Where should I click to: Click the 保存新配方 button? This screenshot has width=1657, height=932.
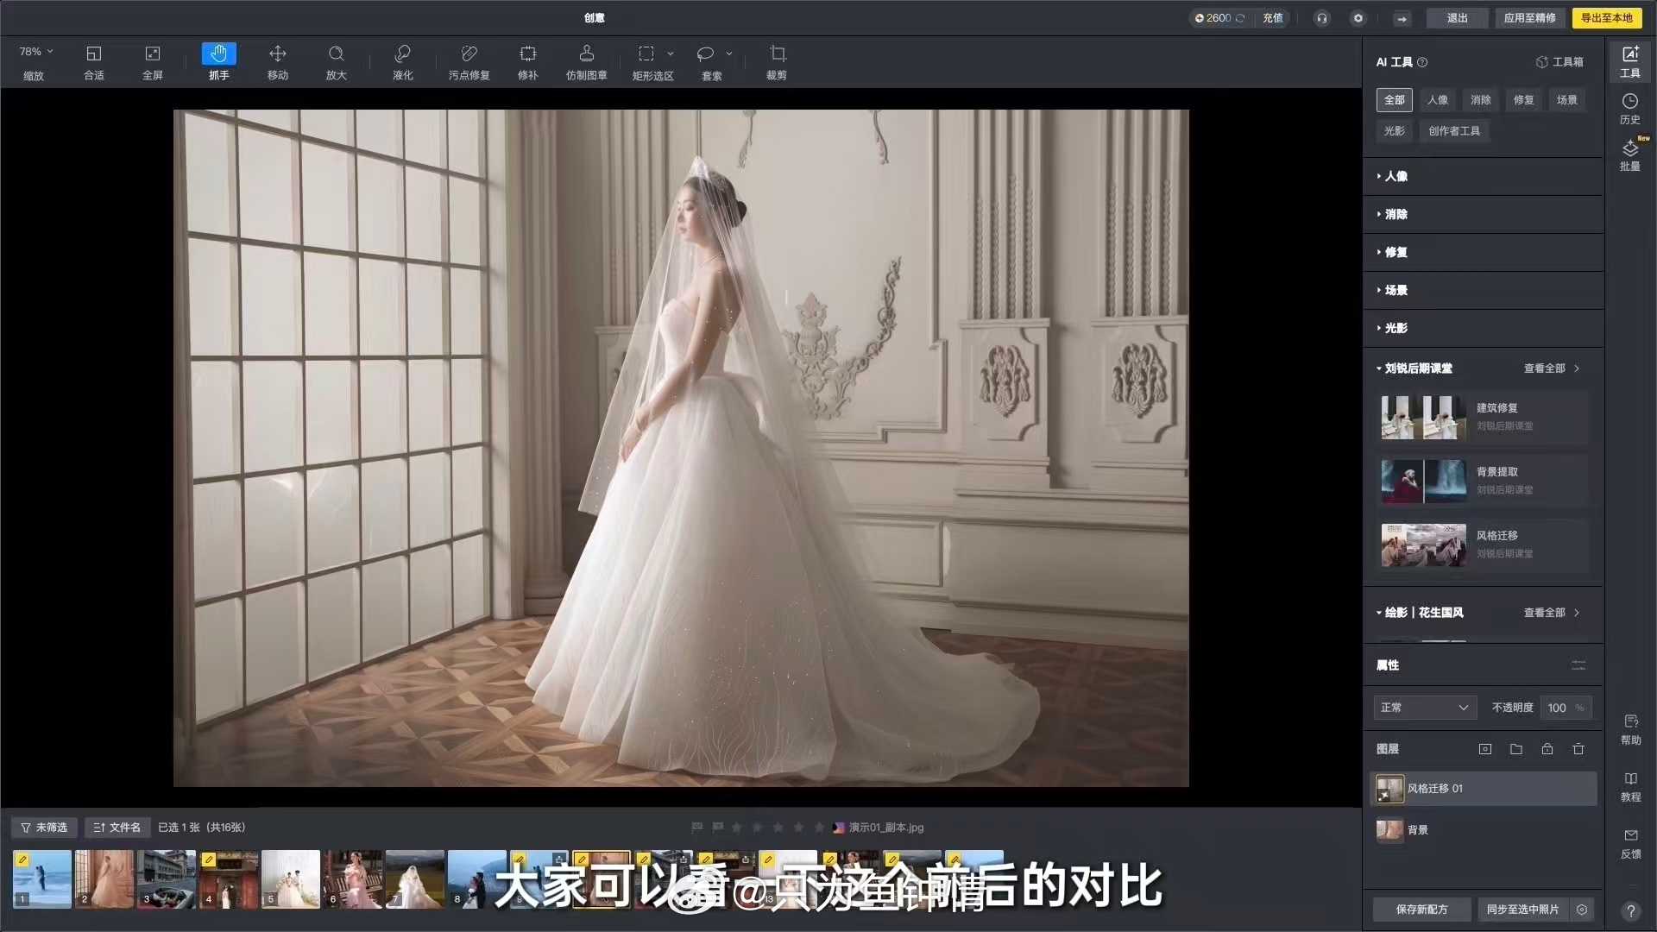point(1421,909)
